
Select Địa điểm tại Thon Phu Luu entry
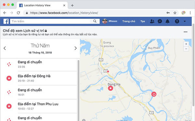coord(39,106)
